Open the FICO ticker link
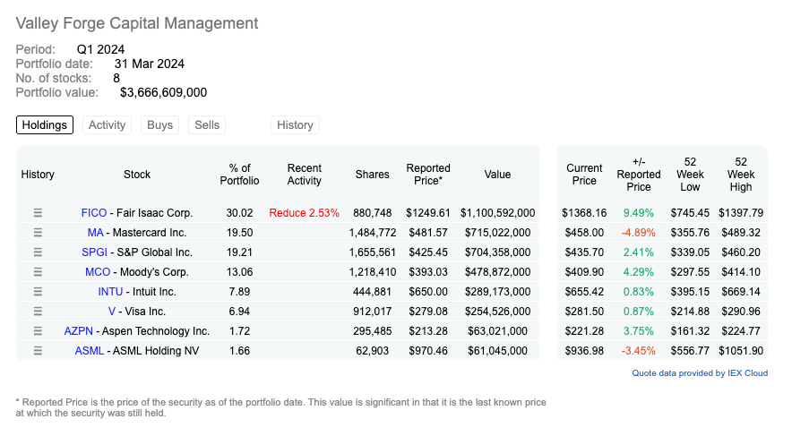This screenshot has height=436, width=792. point(94,213)
